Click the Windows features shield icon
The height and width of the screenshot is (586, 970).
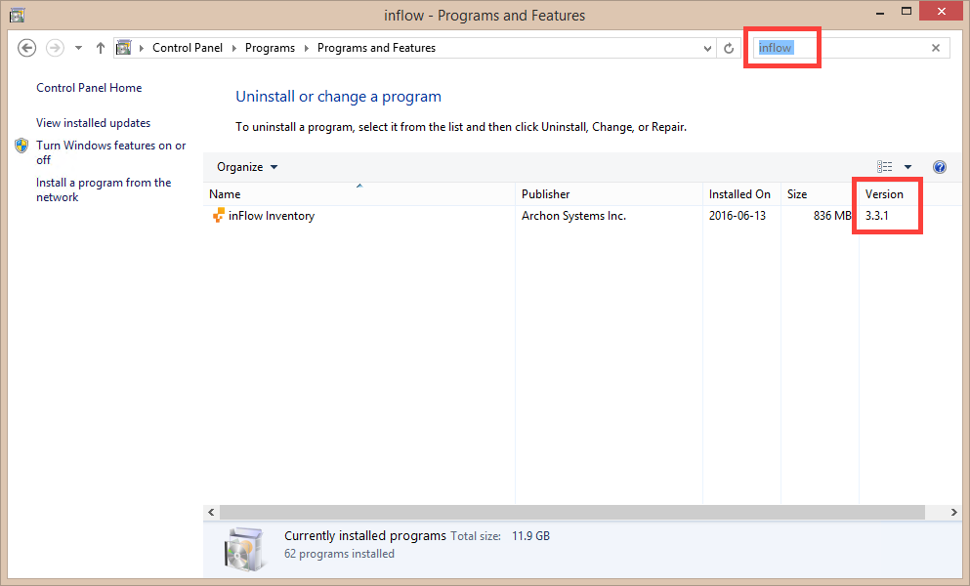[x=21, y=146]
